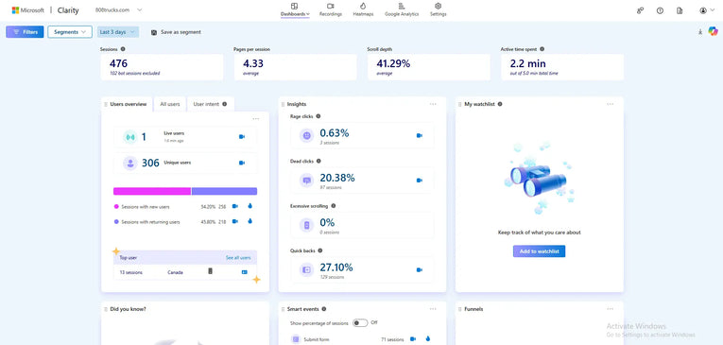The height and width of the screenshot is (345, 723).
Task: View top user recordings icon
Action: tap(245, 272)
